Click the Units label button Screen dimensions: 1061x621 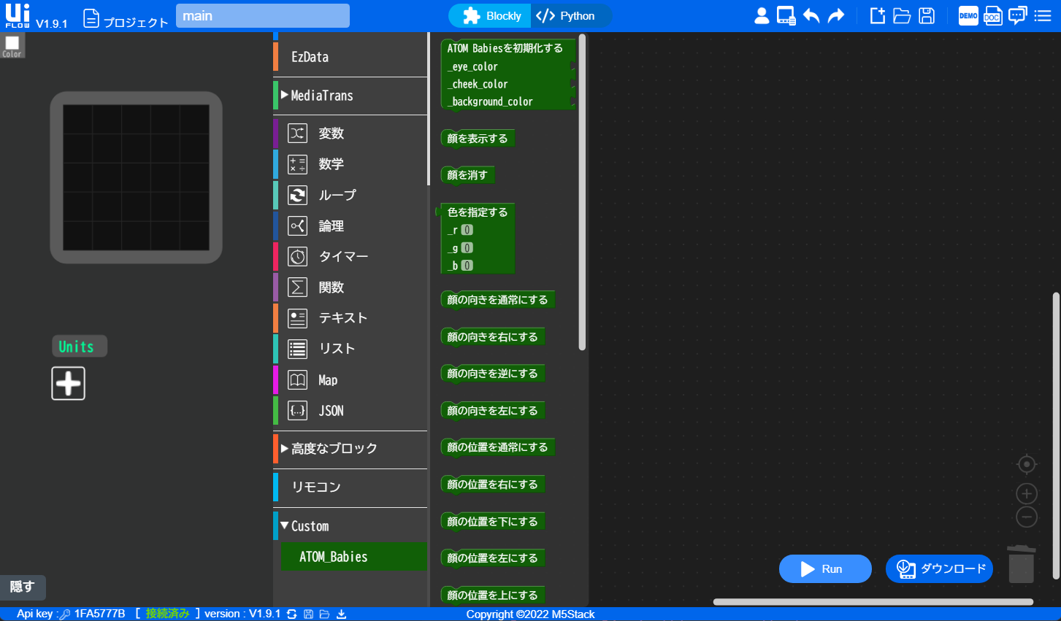[79, 347]
